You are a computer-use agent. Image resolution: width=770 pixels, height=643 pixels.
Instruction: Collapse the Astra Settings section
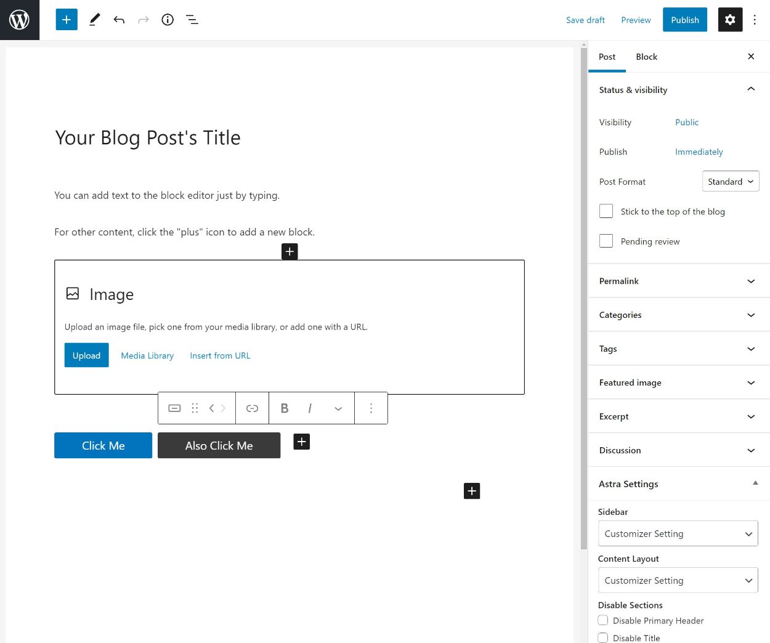click(x=679, y=483)
